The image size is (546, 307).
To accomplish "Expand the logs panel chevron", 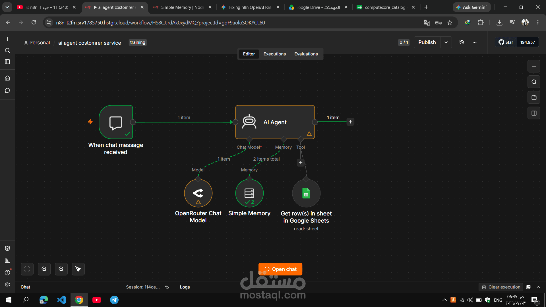I will pos(538,287).
